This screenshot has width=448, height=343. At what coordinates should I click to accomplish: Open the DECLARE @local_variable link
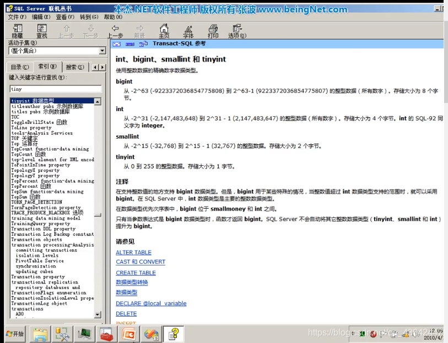pyautogui.click(x=151, y=303)
